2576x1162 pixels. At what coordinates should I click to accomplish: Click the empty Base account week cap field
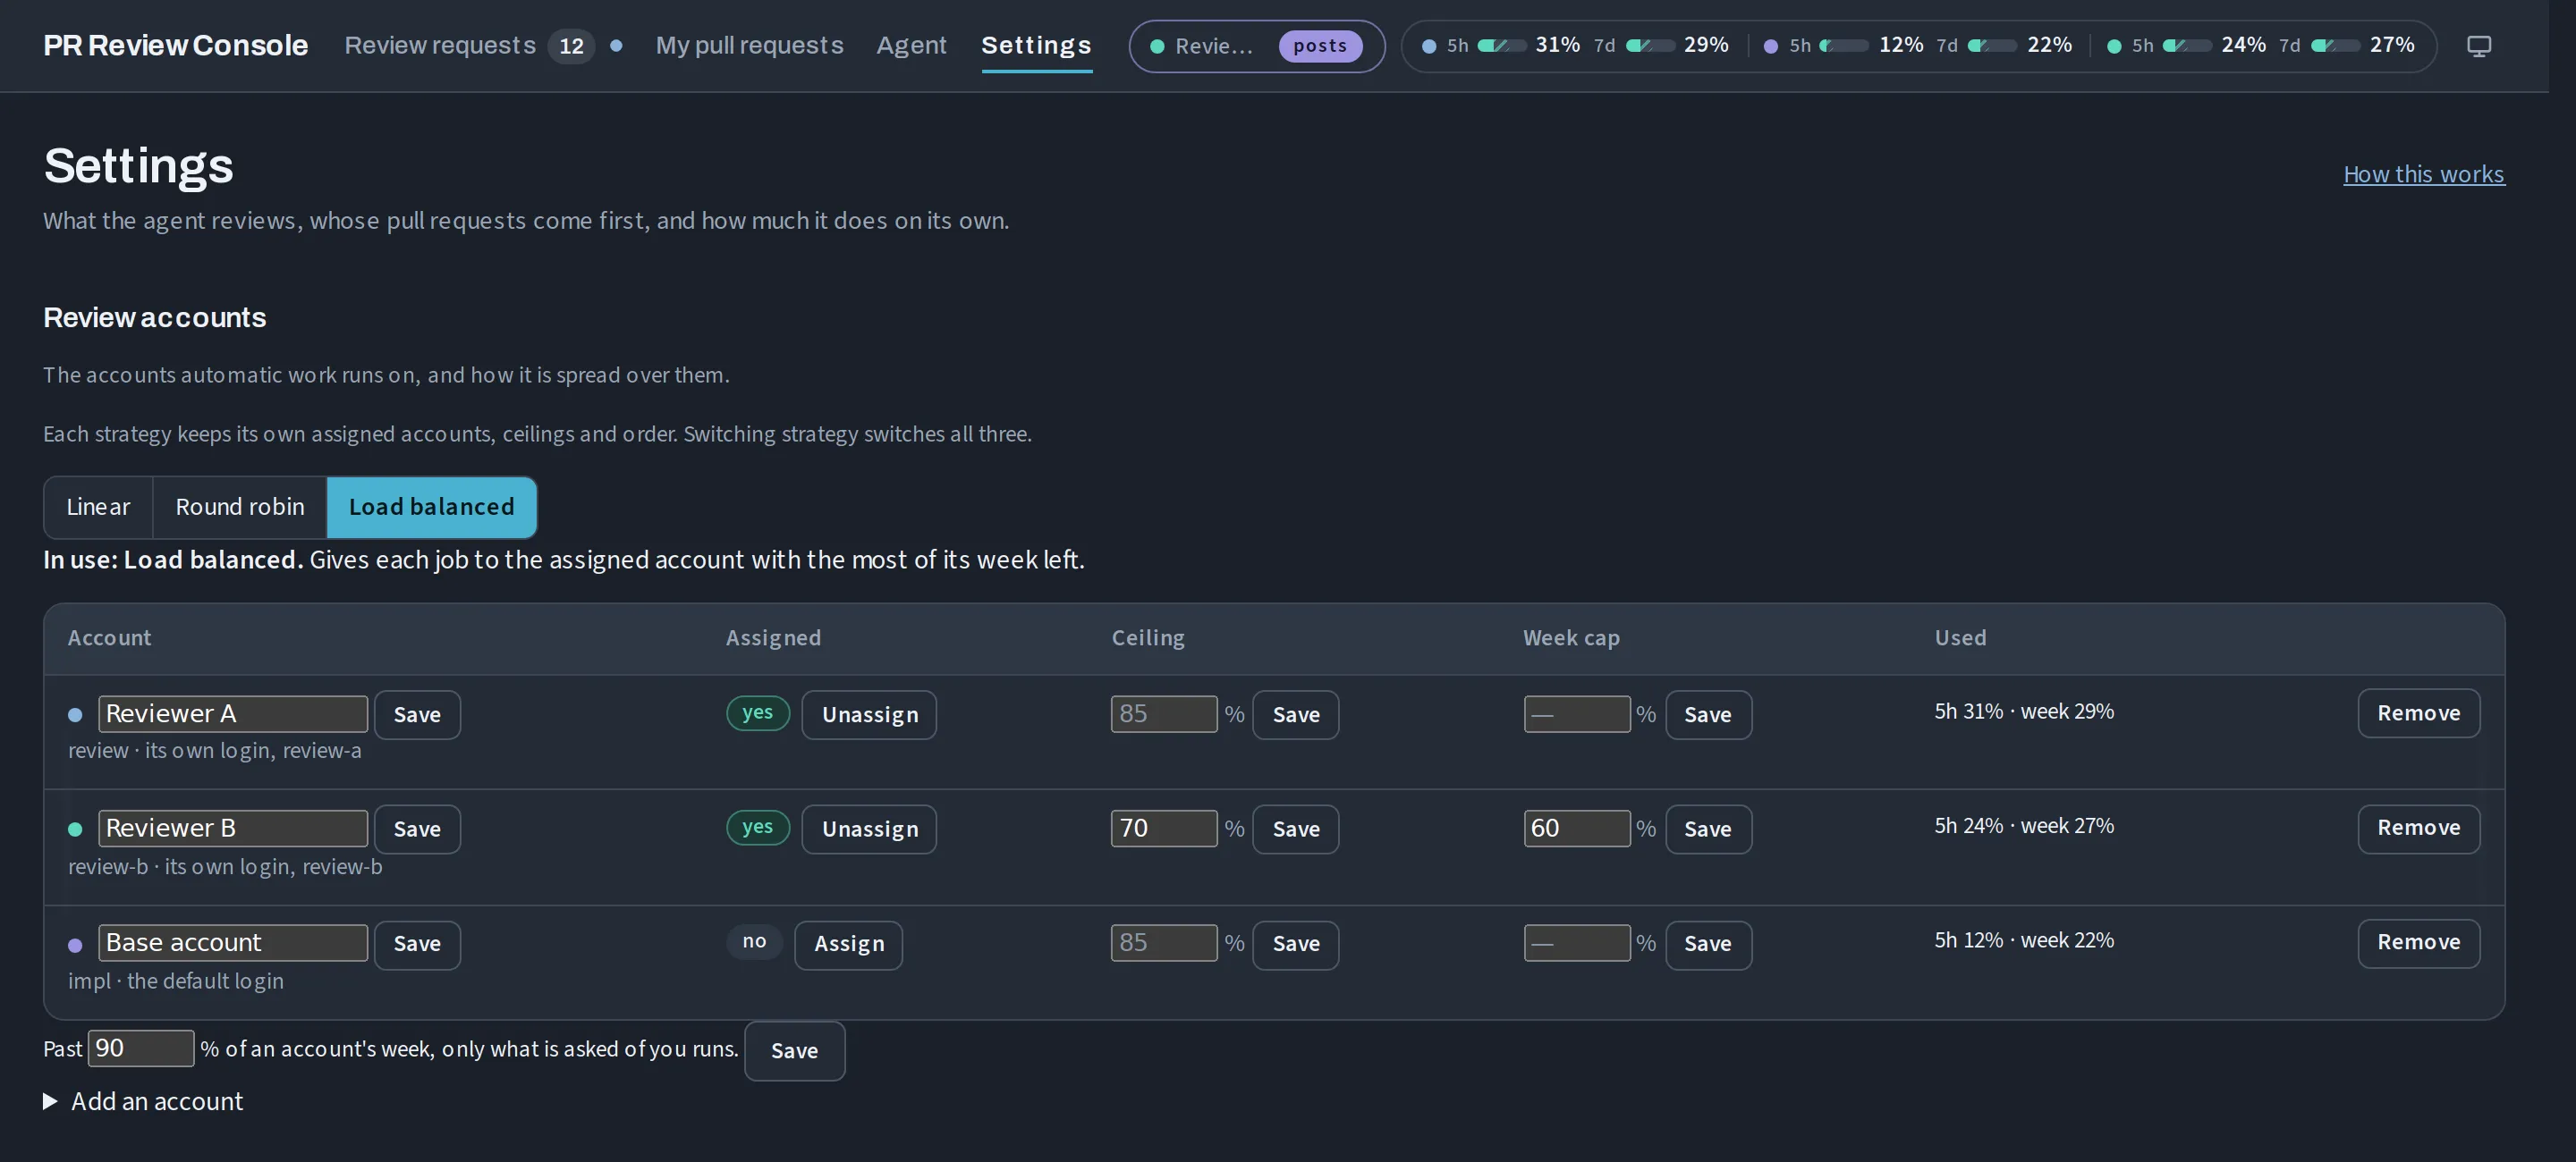pyautogui.click(x=1577, y=943)
